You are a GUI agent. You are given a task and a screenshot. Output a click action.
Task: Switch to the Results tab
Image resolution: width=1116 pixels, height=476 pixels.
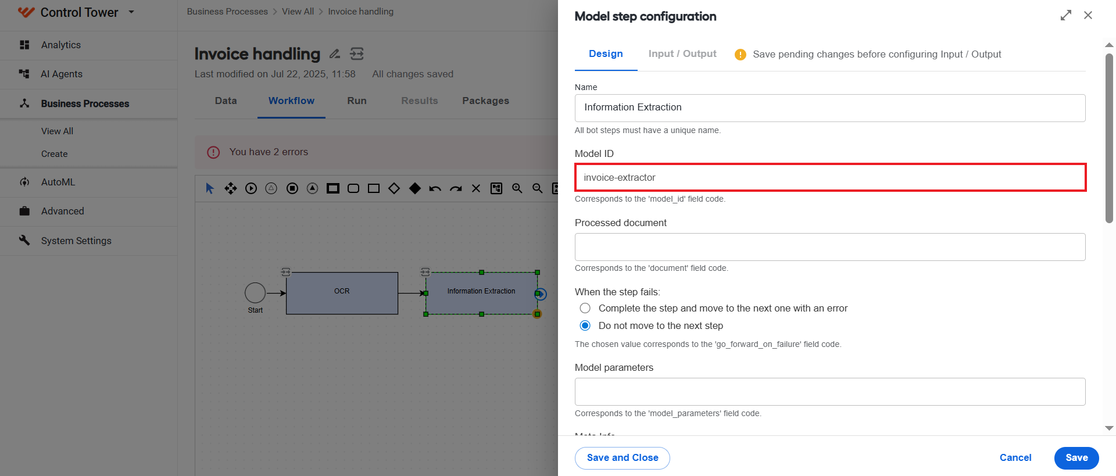[x=420, y=101]
